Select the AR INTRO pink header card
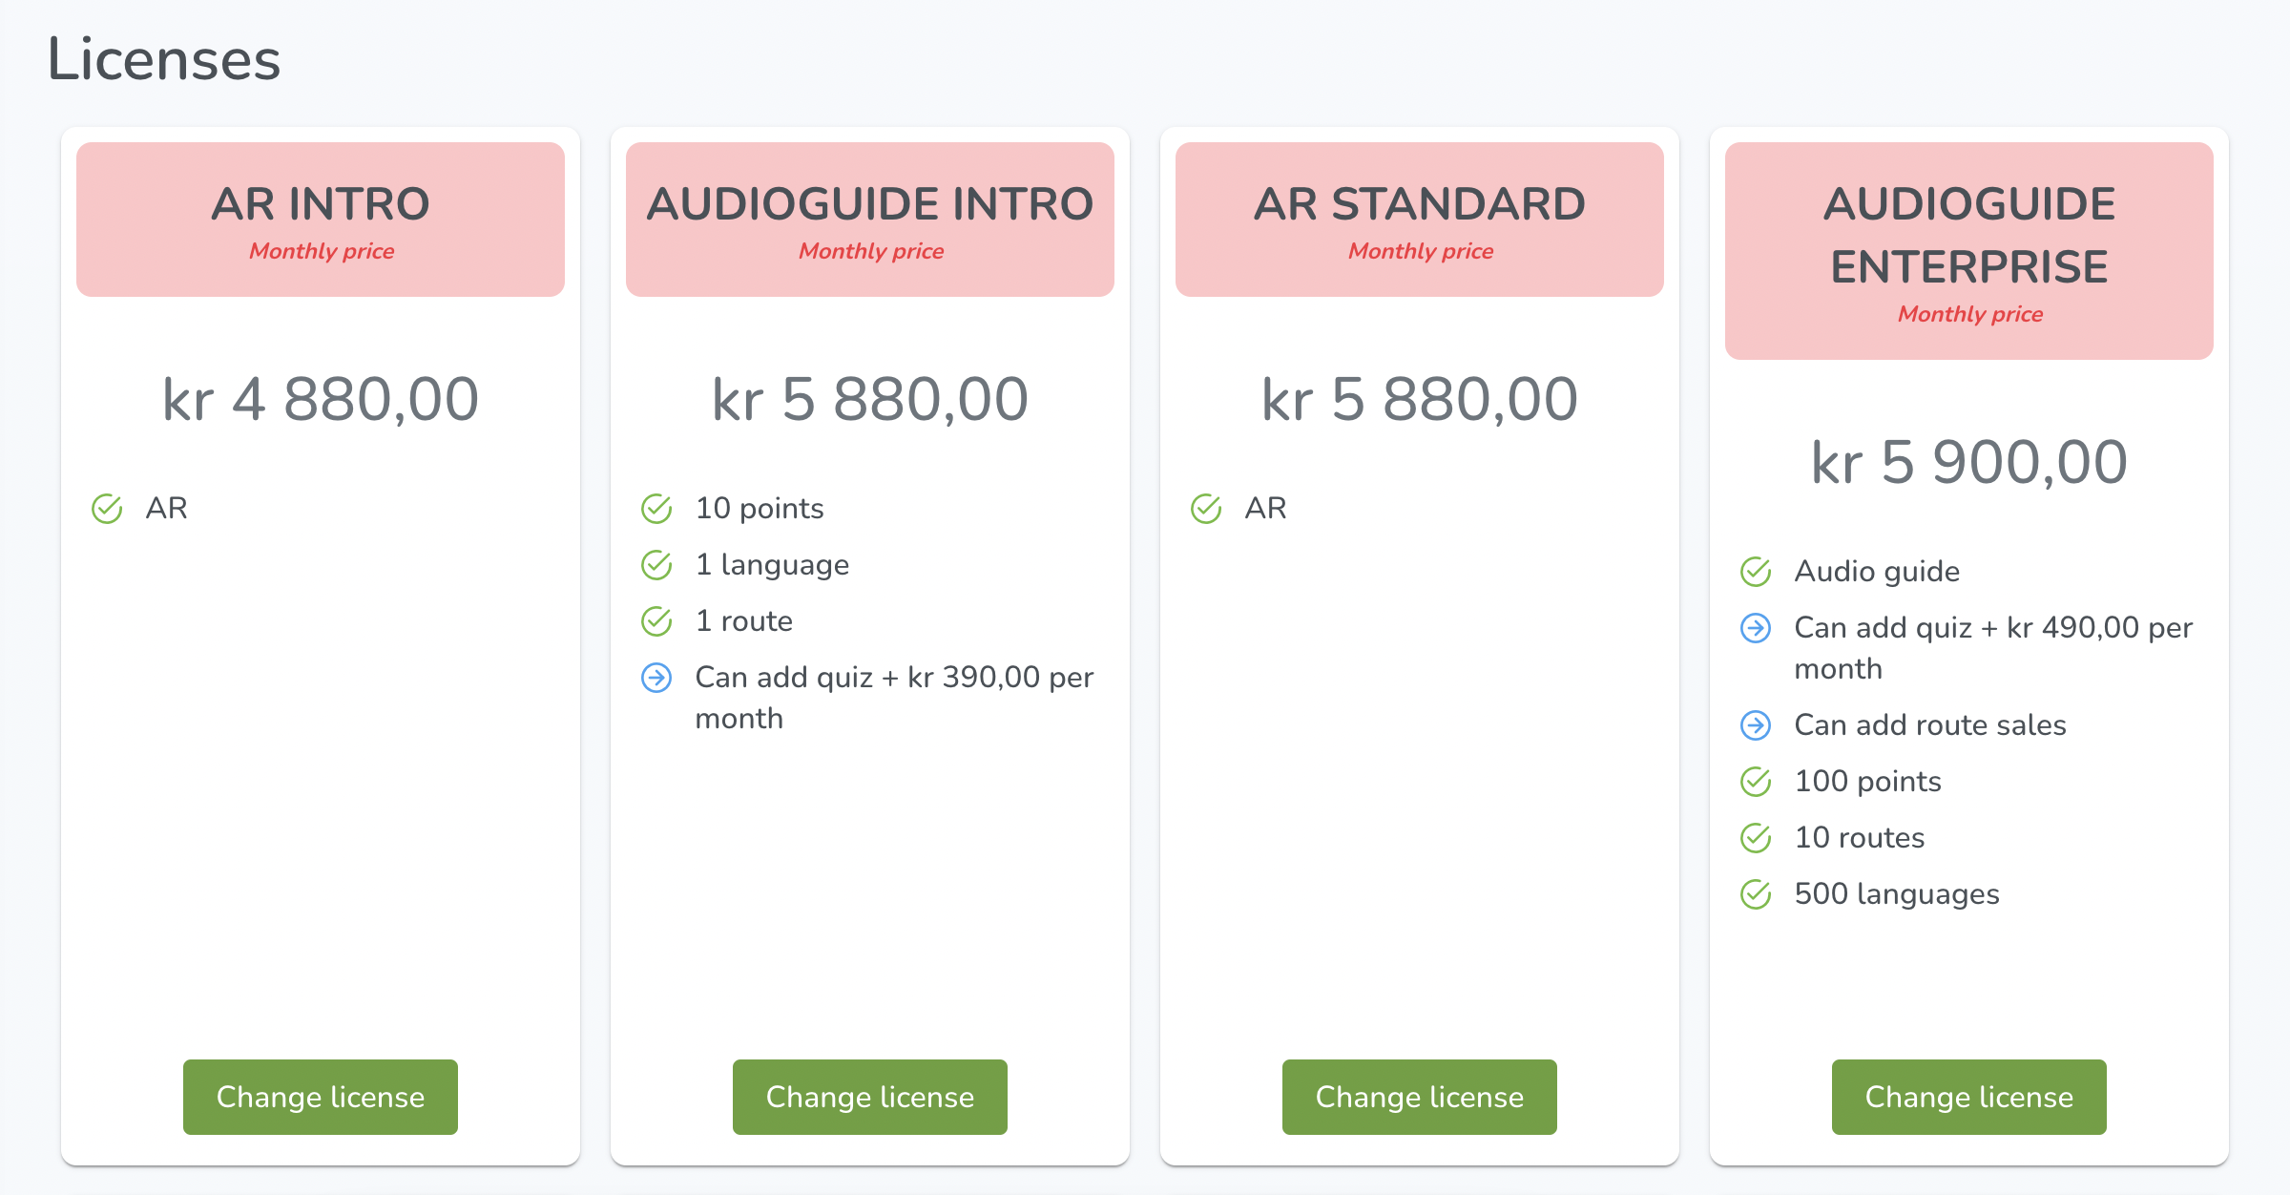The width and height of the screenshot is (2290, 1195). coord(321,220)
